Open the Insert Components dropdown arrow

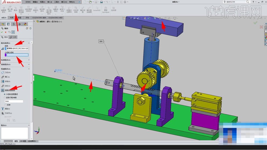10,14
